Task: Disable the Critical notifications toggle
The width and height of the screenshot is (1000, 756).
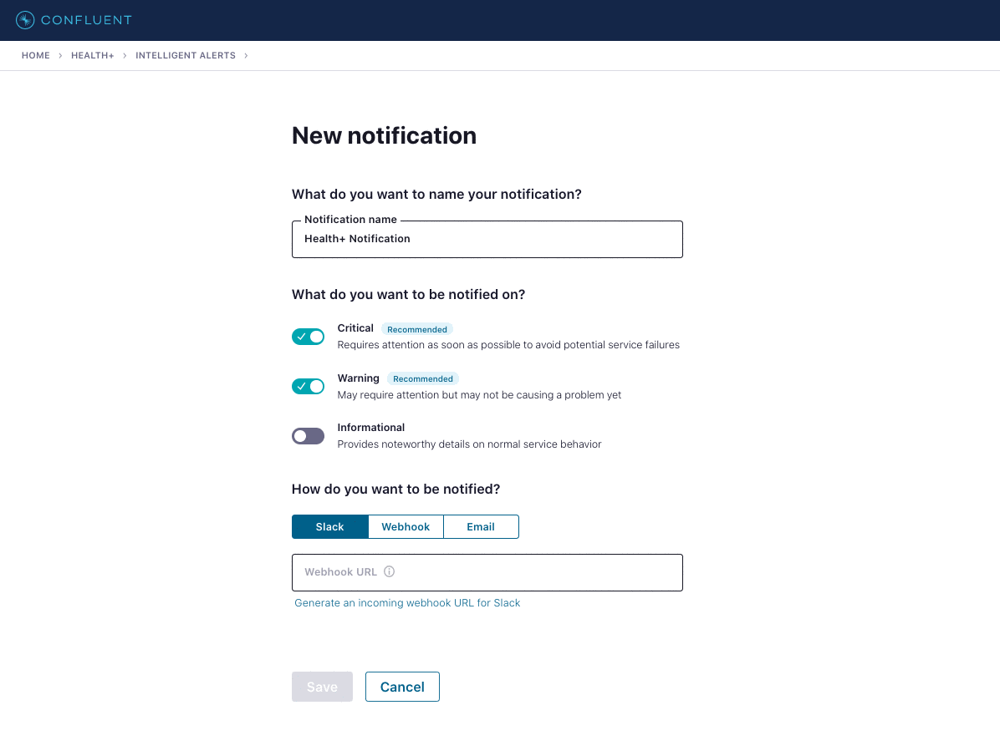Action: point(308,337)
